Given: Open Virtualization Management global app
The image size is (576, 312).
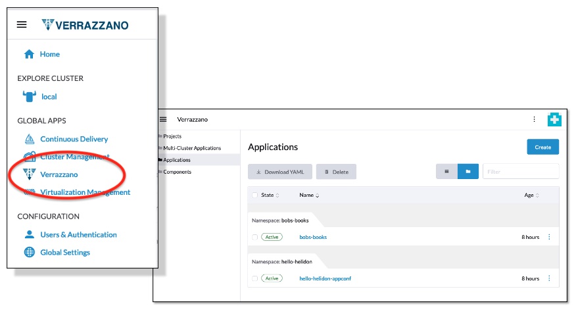Looking at the screenshot, I should coord(85,192).
